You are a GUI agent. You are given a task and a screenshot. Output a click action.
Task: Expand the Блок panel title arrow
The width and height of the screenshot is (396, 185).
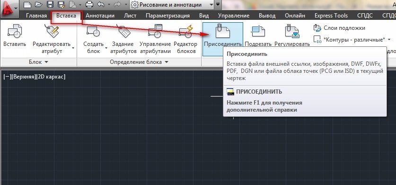pyautogui.click(x=46, y=62)
